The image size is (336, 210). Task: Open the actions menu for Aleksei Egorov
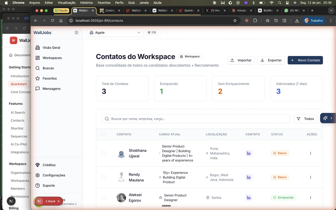coord(310,197)
